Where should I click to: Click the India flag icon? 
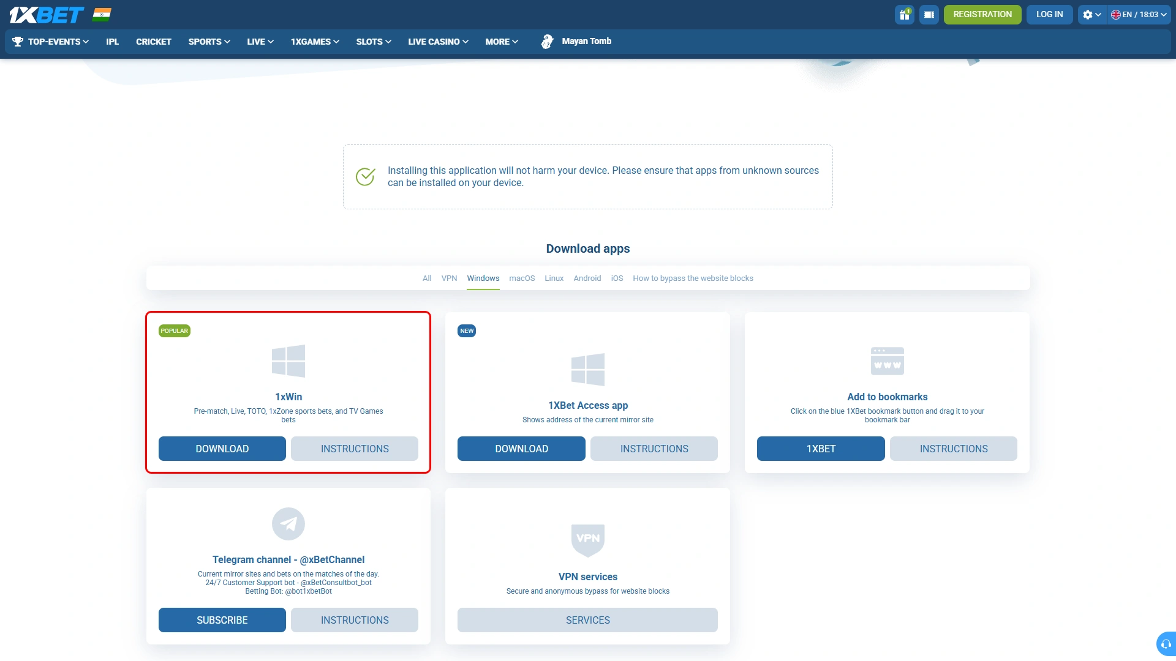[x=102, y=15]
